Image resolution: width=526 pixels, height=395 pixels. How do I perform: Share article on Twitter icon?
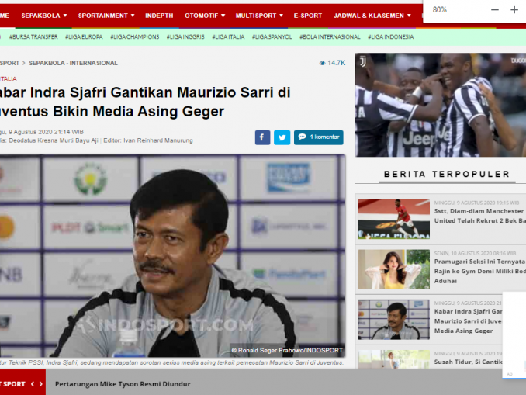pos(282,137)
